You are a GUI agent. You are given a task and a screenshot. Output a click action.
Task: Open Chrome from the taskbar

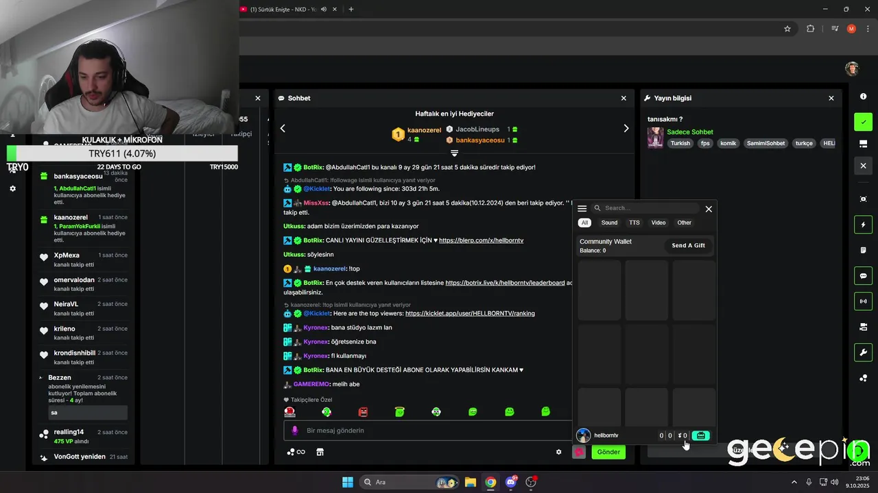tap(490, 482)
